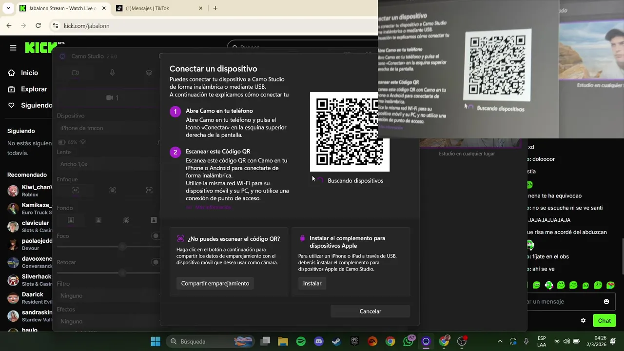Open a new browser tab

215,8
